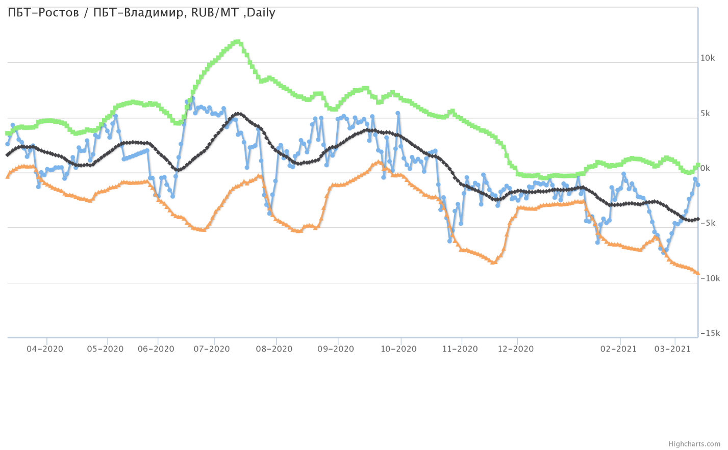
Task: Select the last point of the orange line
Action: 697,273
